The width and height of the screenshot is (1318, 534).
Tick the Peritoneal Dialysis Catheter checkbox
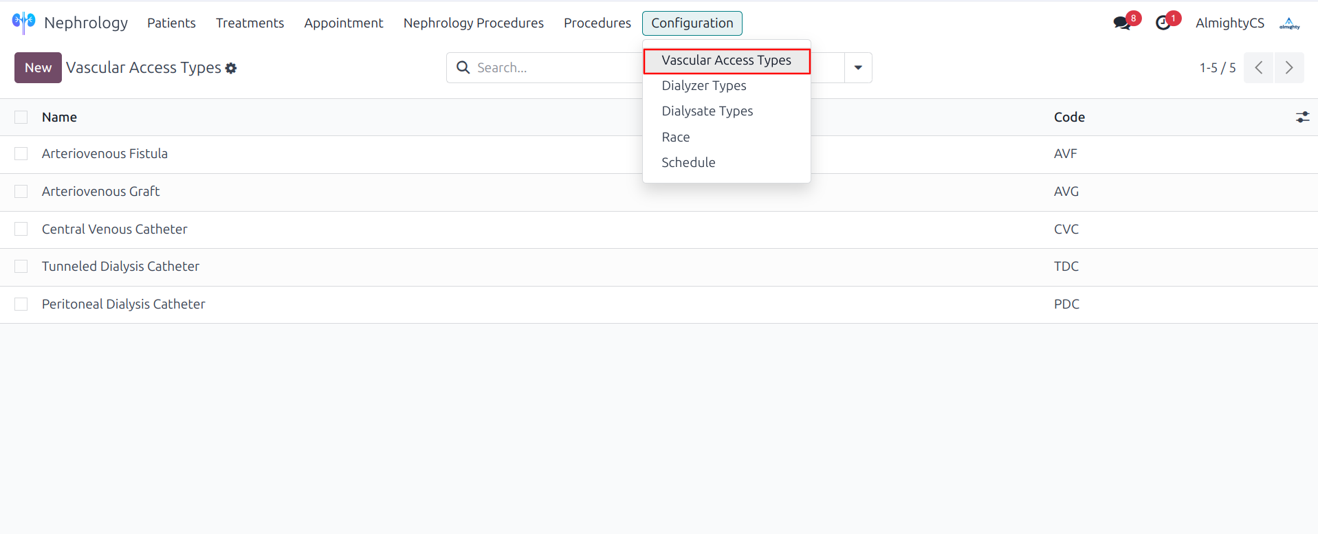[21, 304]
